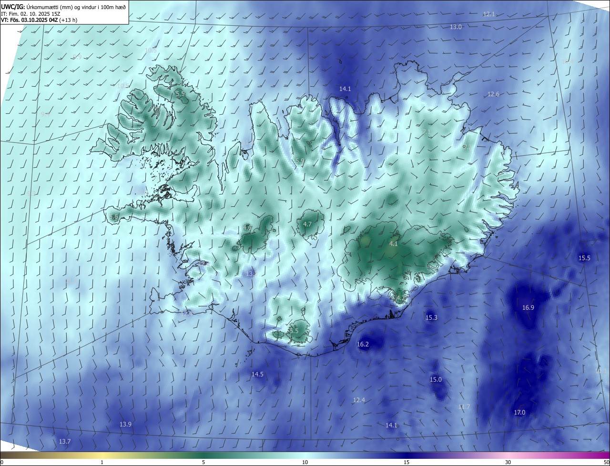The image size is (610, 466).
Task: Click the 14.5 value label
Action: (x=257, y=374)
